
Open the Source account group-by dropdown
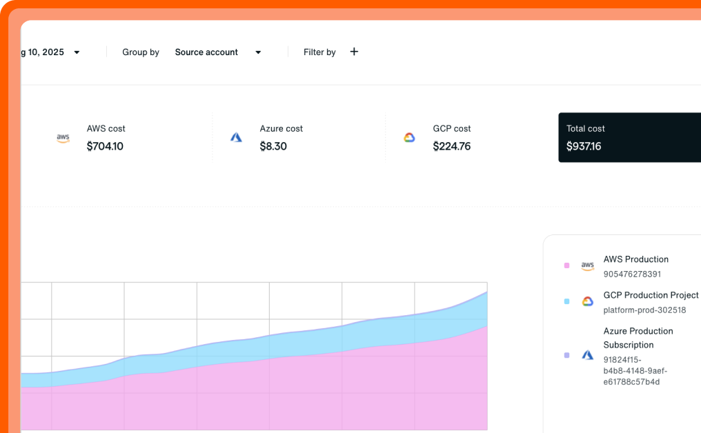pos(218,52)
